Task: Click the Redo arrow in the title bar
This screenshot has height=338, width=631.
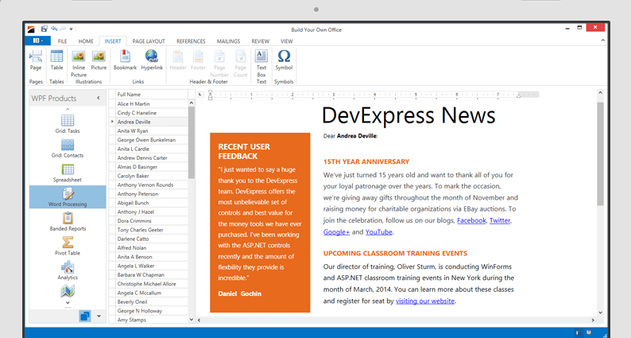Action: [x=63, y=29]
